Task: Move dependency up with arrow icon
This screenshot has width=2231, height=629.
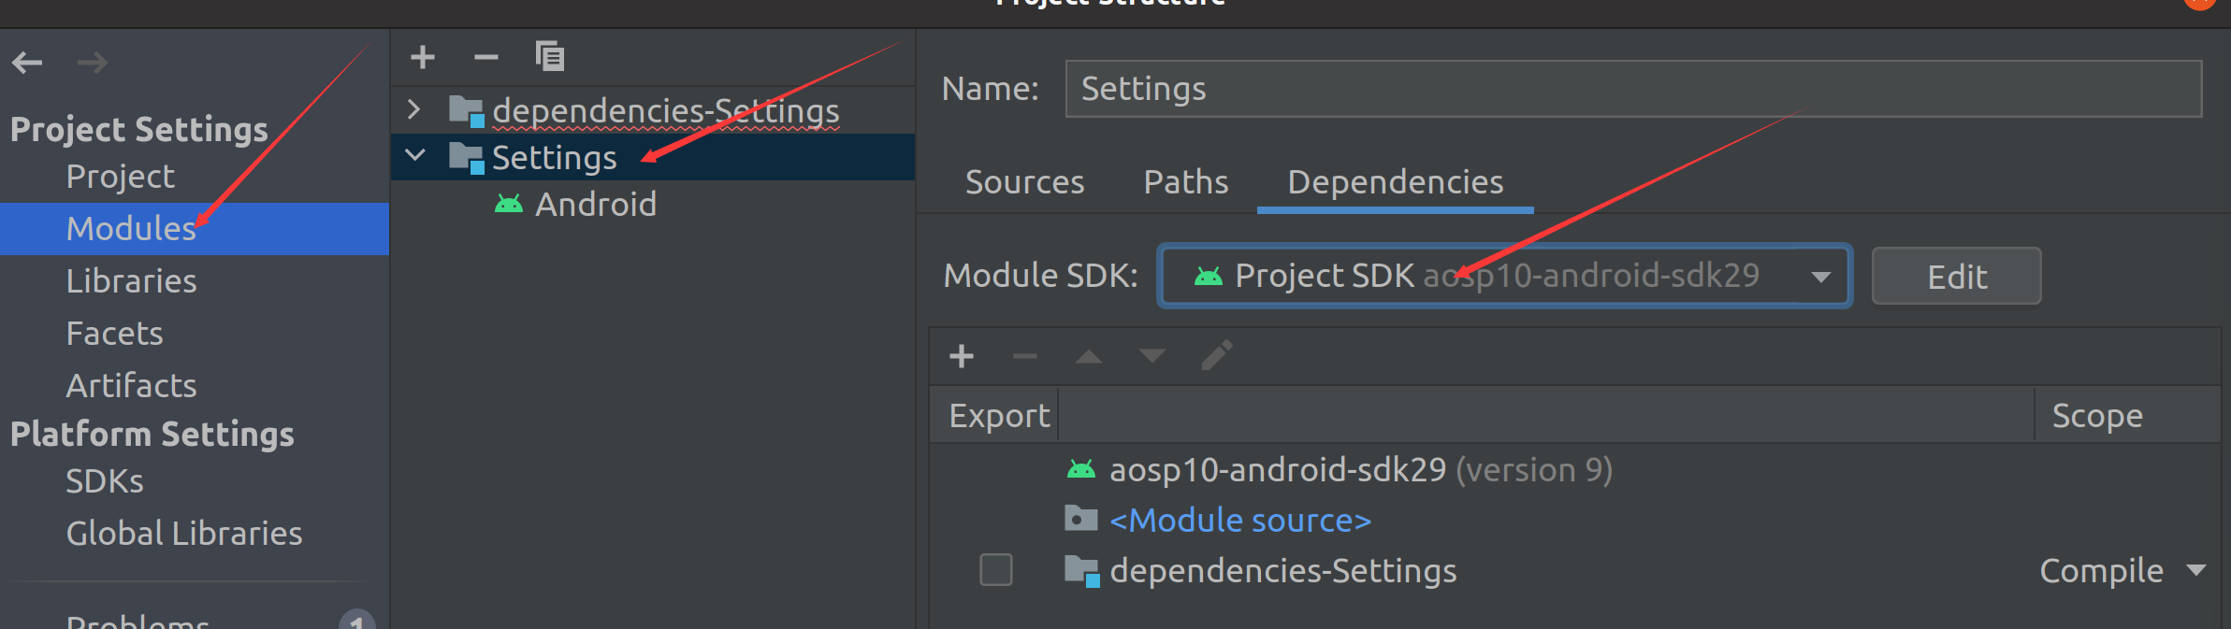Action: [x=1089, y=356]
